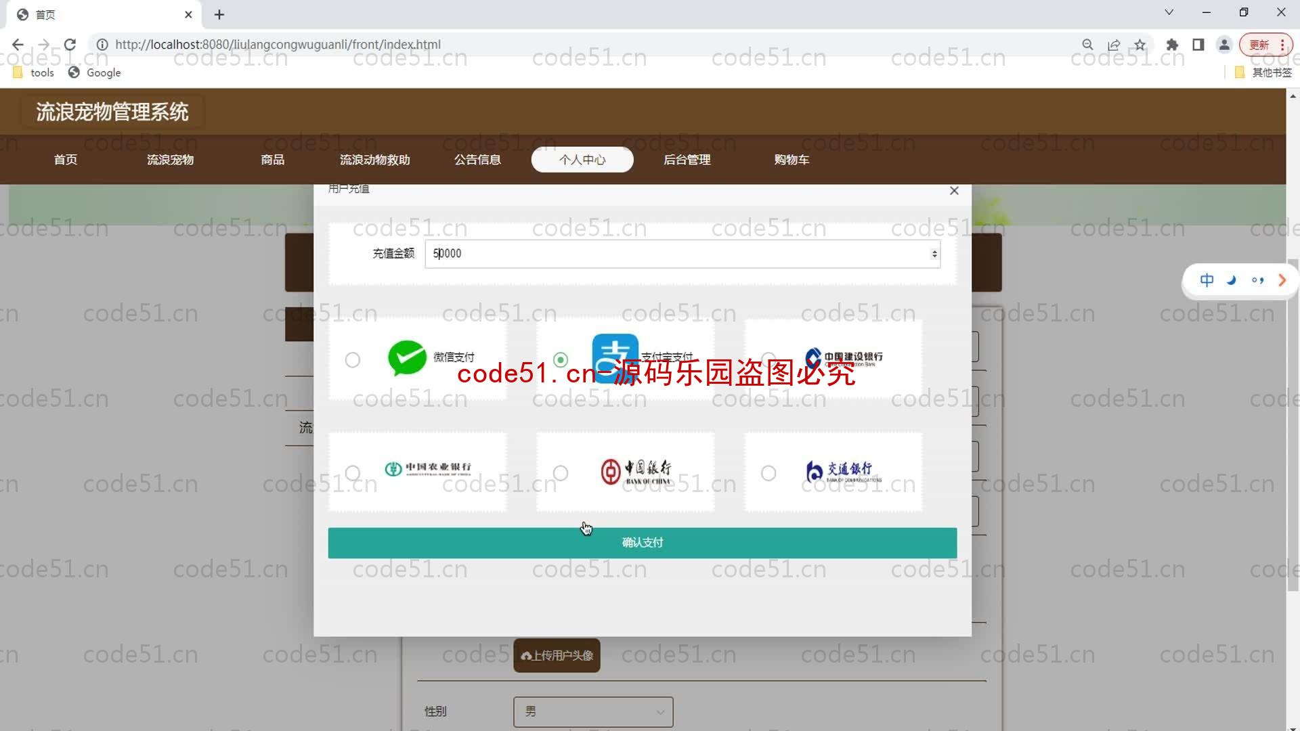Screen dimensions: 1300x731
Task: Reload the page with refresh icon
Action: pos(70,45)
